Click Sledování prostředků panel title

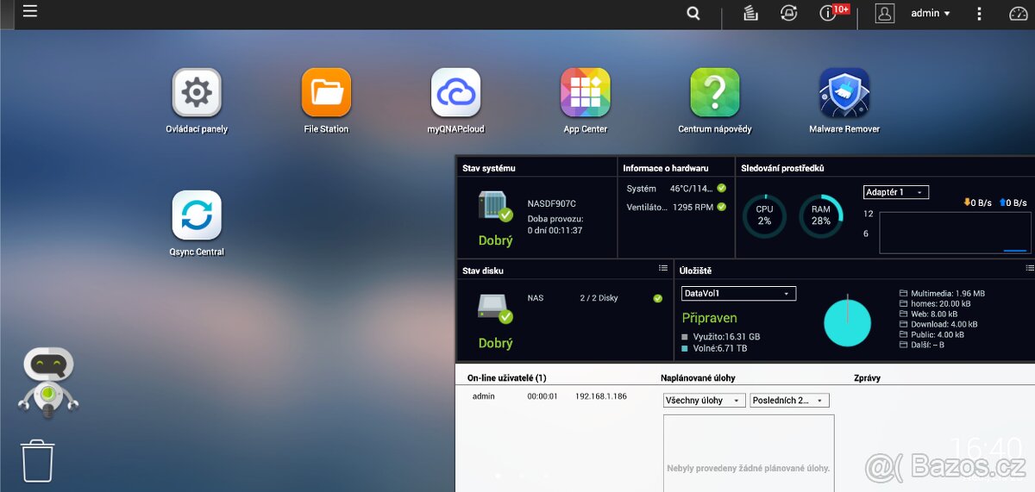[782, 168]
